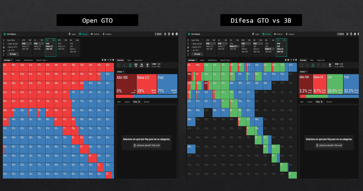
Task: Click Upload in the Difesa GTO window
Action: click(341, 34)
